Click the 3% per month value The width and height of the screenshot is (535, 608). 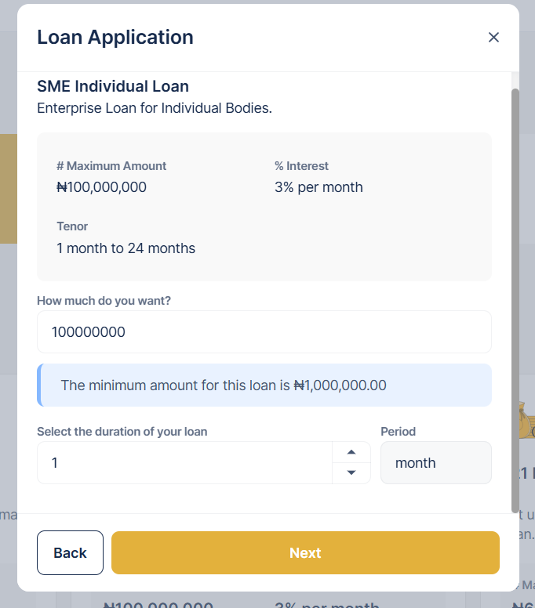point(318,187)
